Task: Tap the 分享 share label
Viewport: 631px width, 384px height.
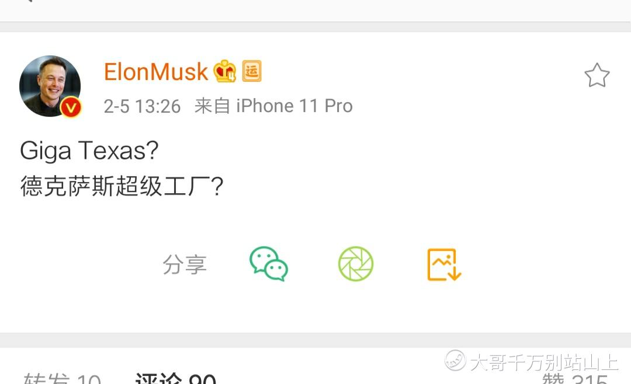Action: (x=185, y=264)
